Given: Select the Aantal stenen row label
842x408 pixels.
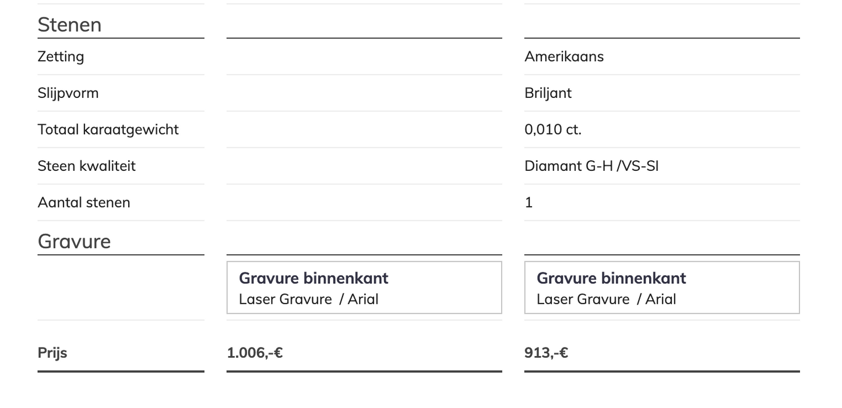Looking at the screenshot, I should [84, 202].
